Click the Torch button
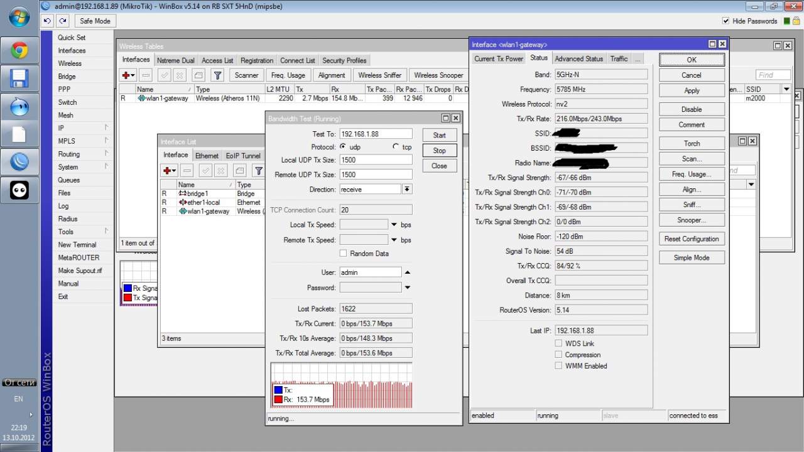Image resolution: width=804 pixels, height=452 pixels. point(692,143)
